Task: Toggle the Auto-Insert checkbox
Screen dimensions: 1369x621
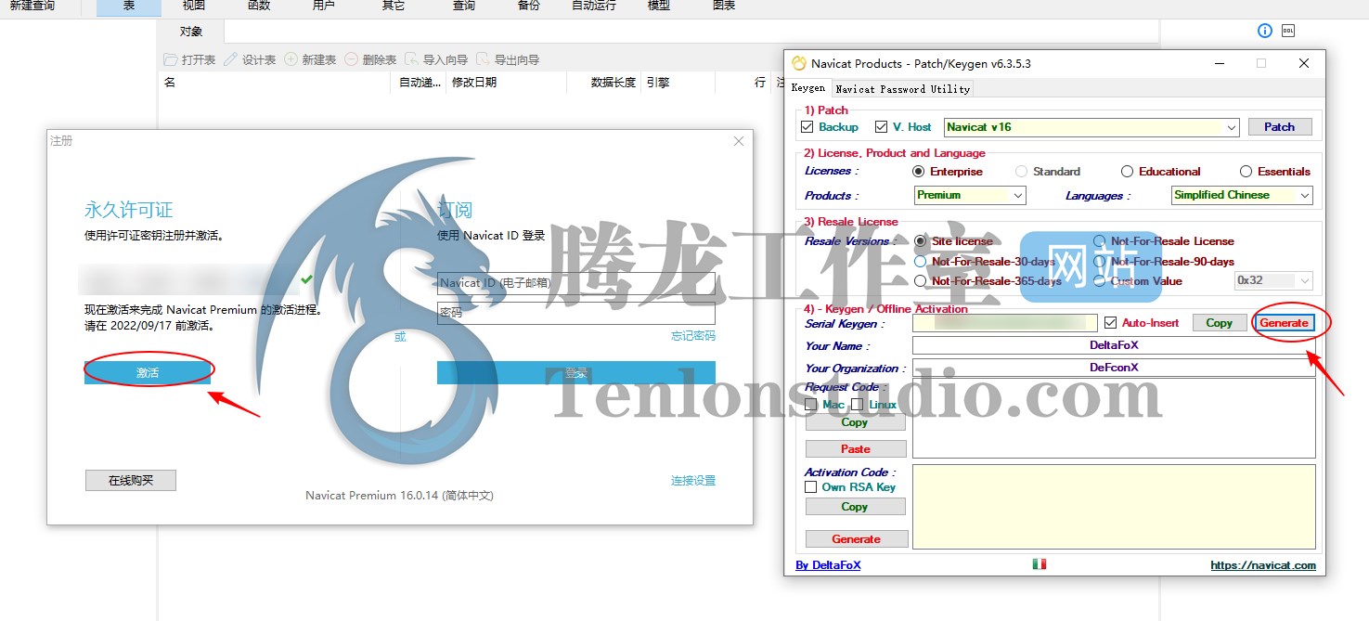Action: point(1112,323)
